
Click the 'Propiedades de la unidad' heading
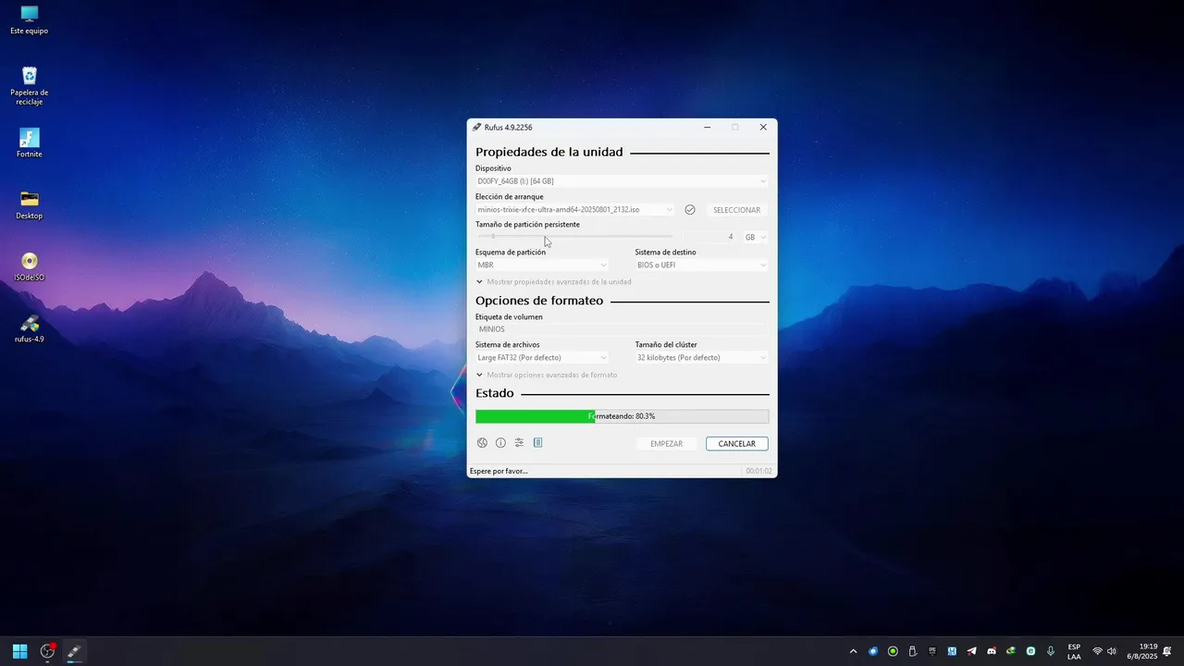(x=549, y=152)
